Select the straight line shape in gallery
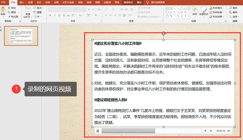Image resolution: width=243 pixels, height=140 pixels. click(x=175, y=9)
